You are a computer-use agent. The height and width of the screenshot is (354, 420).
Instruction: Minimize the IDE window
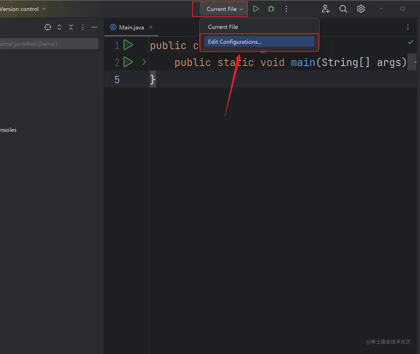(x=381, y=9)
